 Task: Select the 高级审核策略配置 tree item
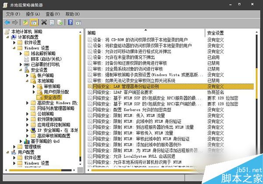coord(53,136)
